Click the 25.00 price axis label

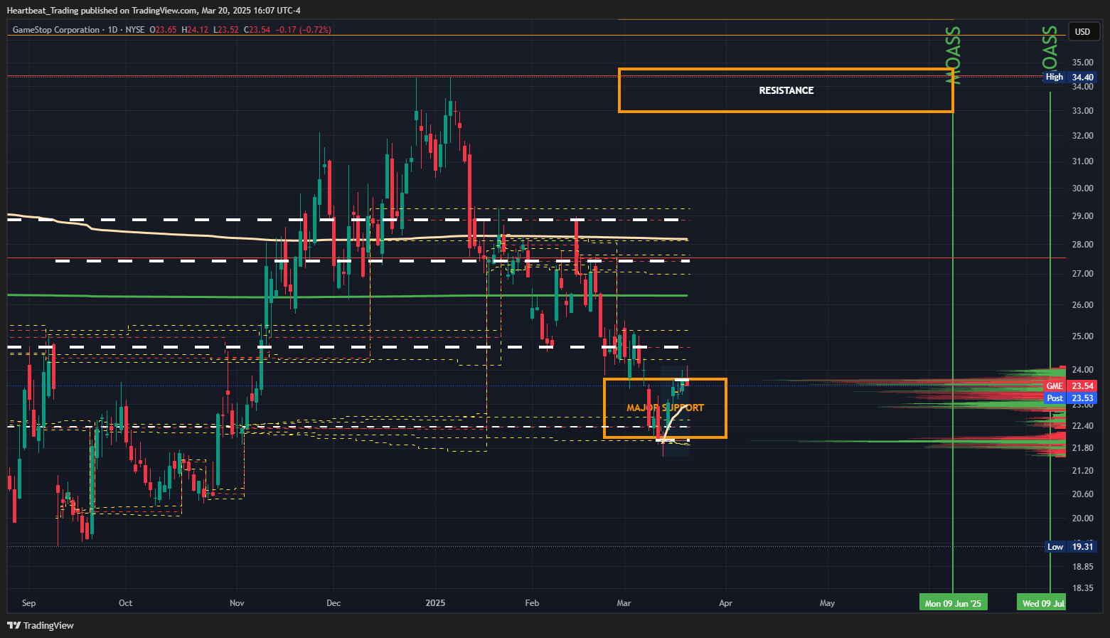point(1083,336)
